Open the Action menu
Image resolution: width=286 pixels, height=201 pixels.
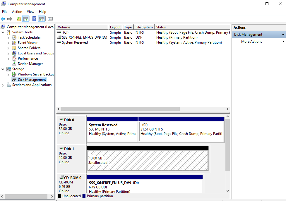tap(17, 12)
